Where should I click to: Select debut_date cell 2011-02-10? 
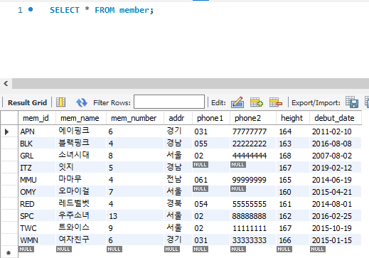(336, 131)
